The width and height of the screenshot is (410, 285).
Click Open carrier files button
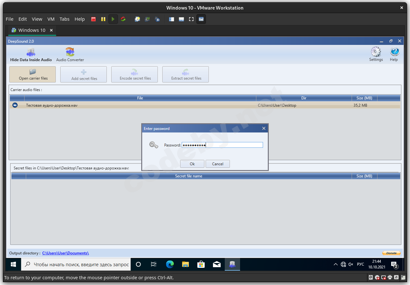pyautogui.click(x=33, y=75)
